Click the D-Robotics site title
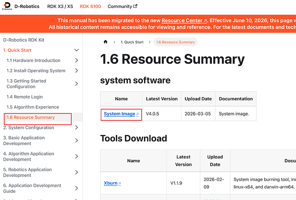The image size is (296, 200). 27,6
